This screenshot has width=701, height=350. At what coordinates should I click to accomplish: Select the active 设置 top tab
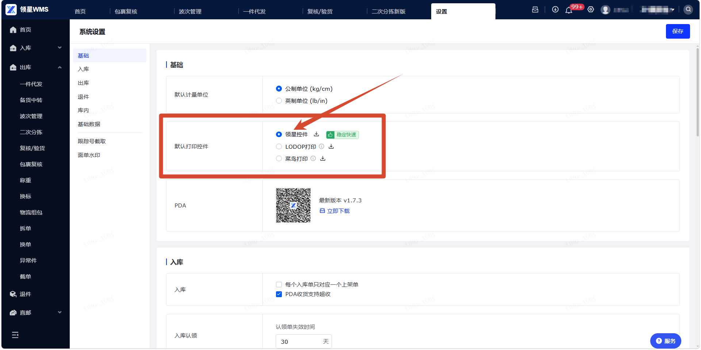(463, 12)
